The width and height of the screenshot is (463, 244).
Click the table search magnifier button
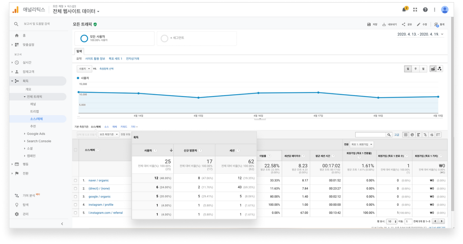click(x=389, y=135)
